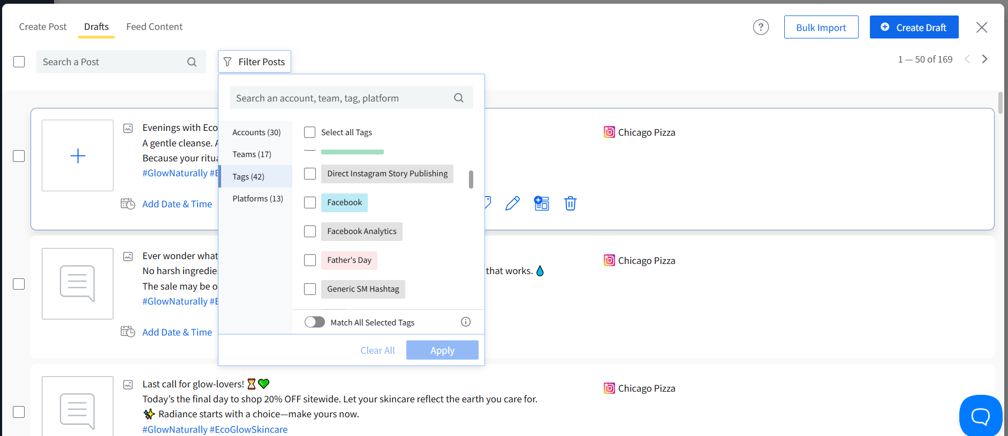Open the Filter Posts dropdown
The image size is (1008, 436).
coord(254,62)
